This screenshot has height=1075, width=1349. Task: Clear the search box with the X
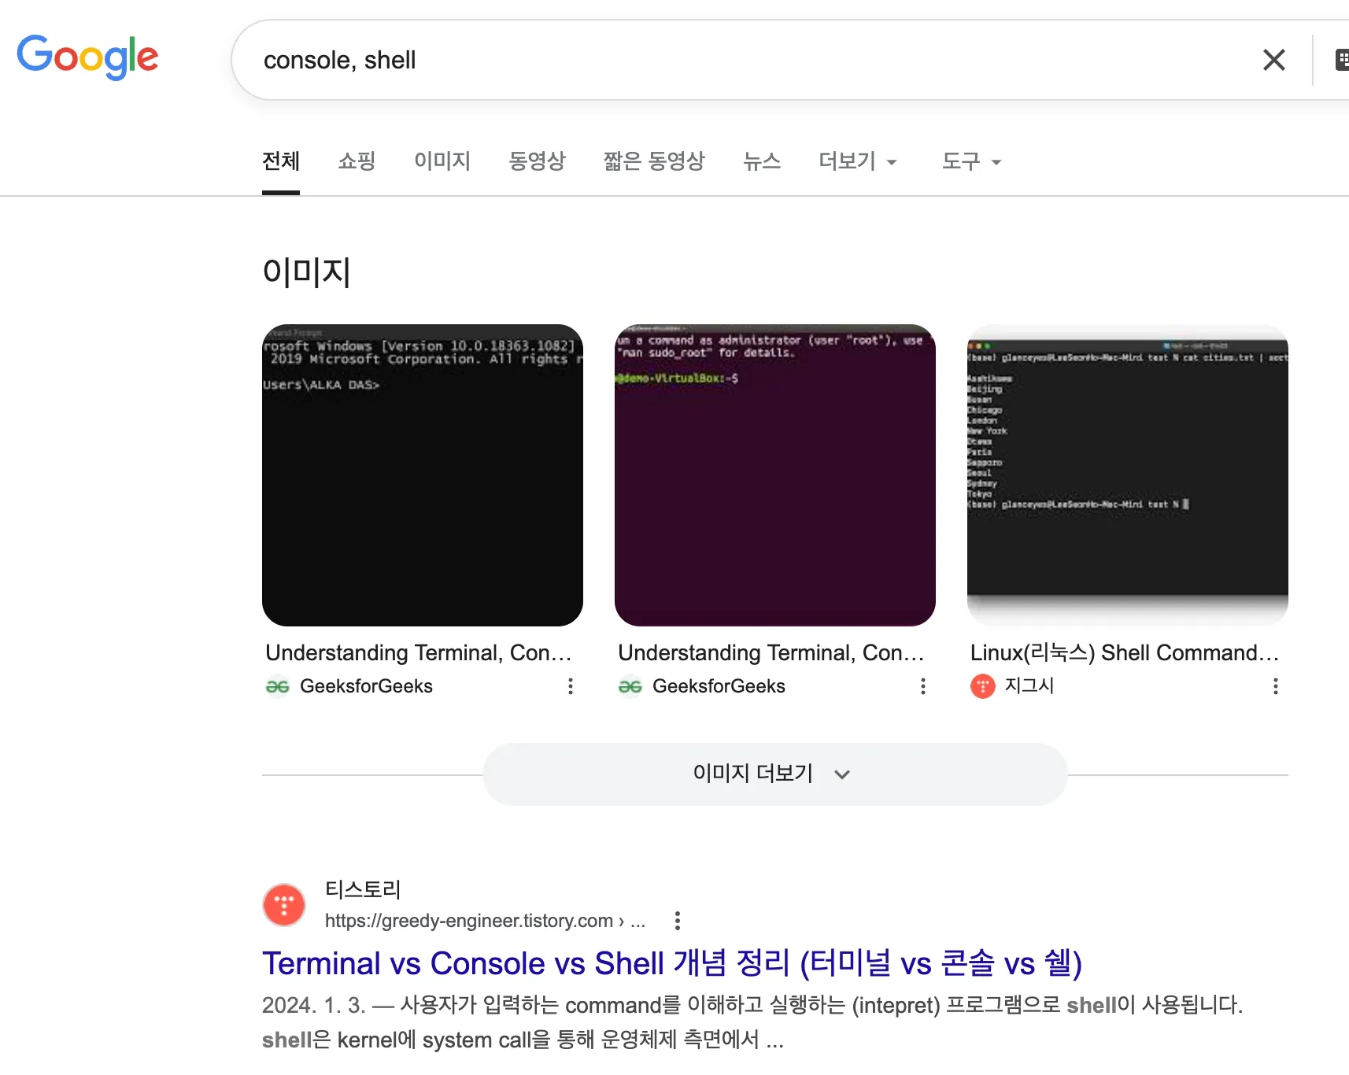click(x=1273, y=60)
